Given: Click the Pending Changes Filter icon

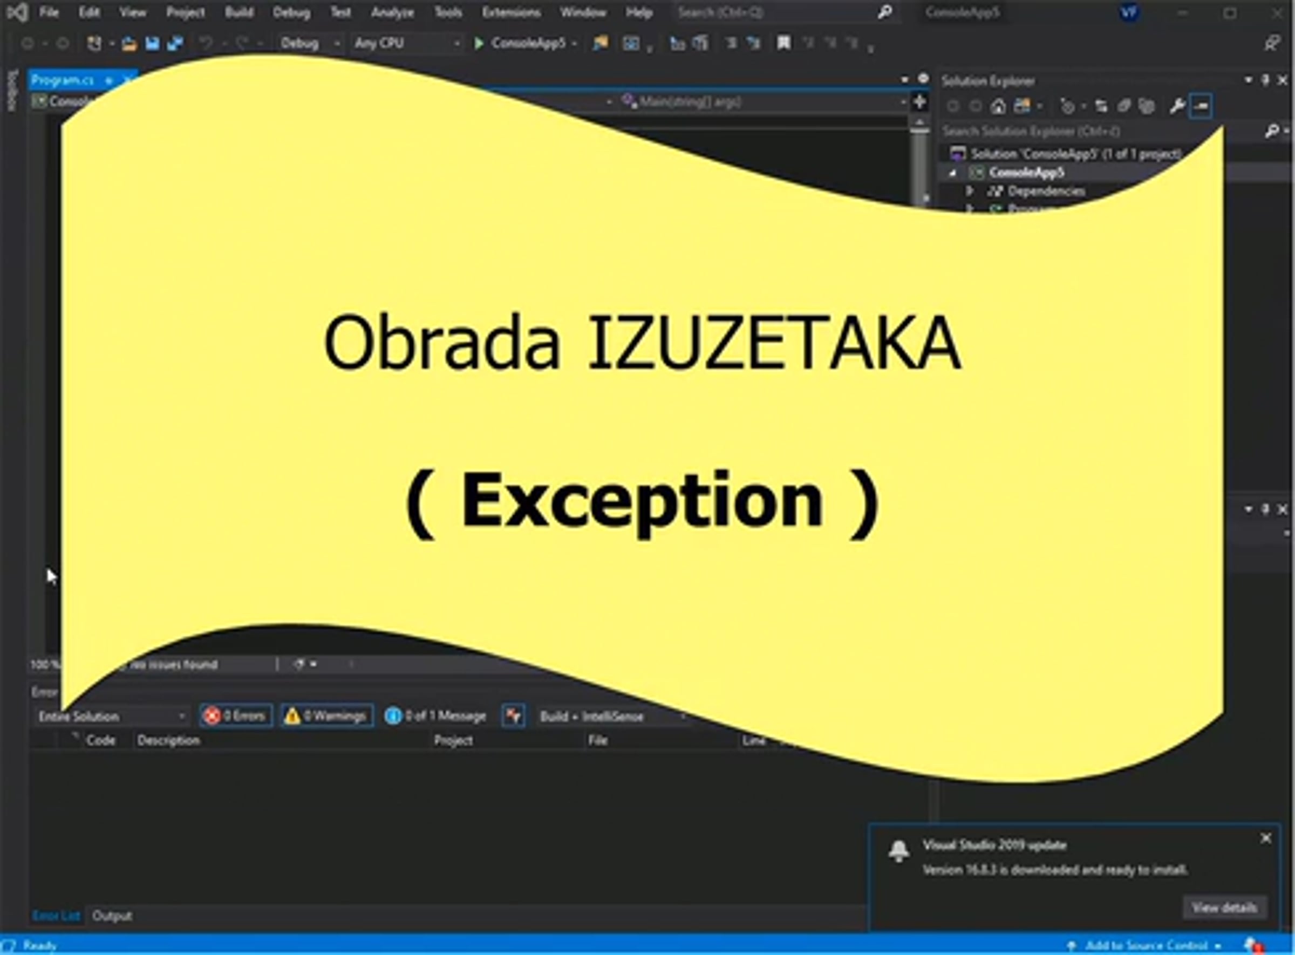Looking at the screenshot, I should [1067, 106].
